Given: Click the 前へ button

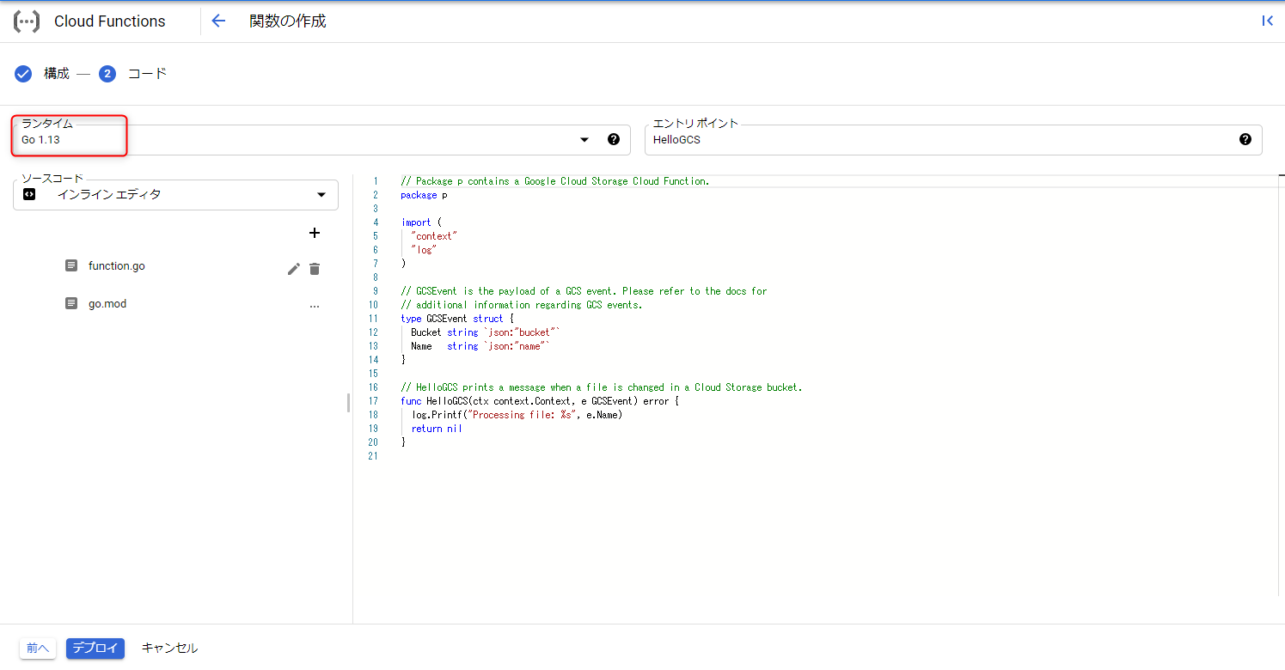Looking at the screenshot, I should 38,649.
